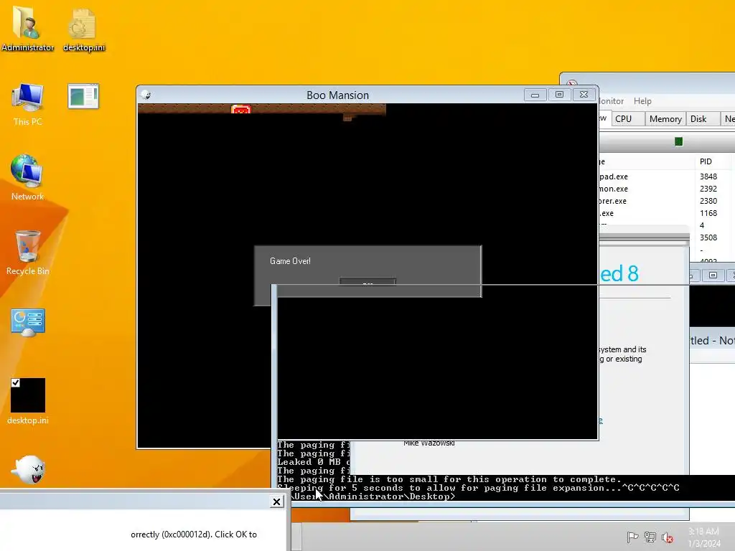Untick the checkbox on black desktop.ini icon
The width and height of the screenshot is (735, 551).
(x=16, y=383)
